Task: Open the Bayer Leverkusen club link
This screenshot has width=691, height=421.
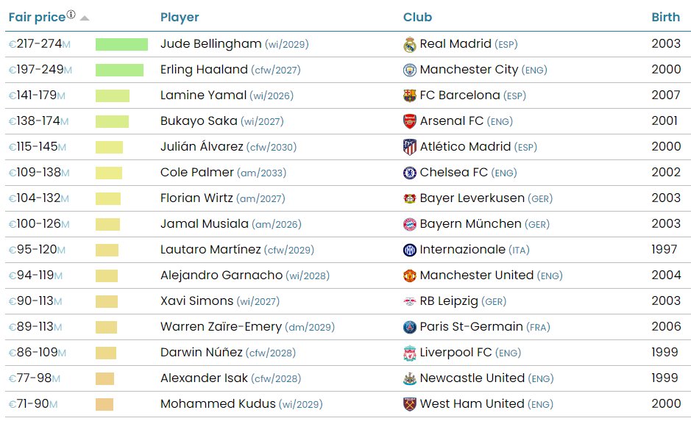Action: (x=472, y=198)
